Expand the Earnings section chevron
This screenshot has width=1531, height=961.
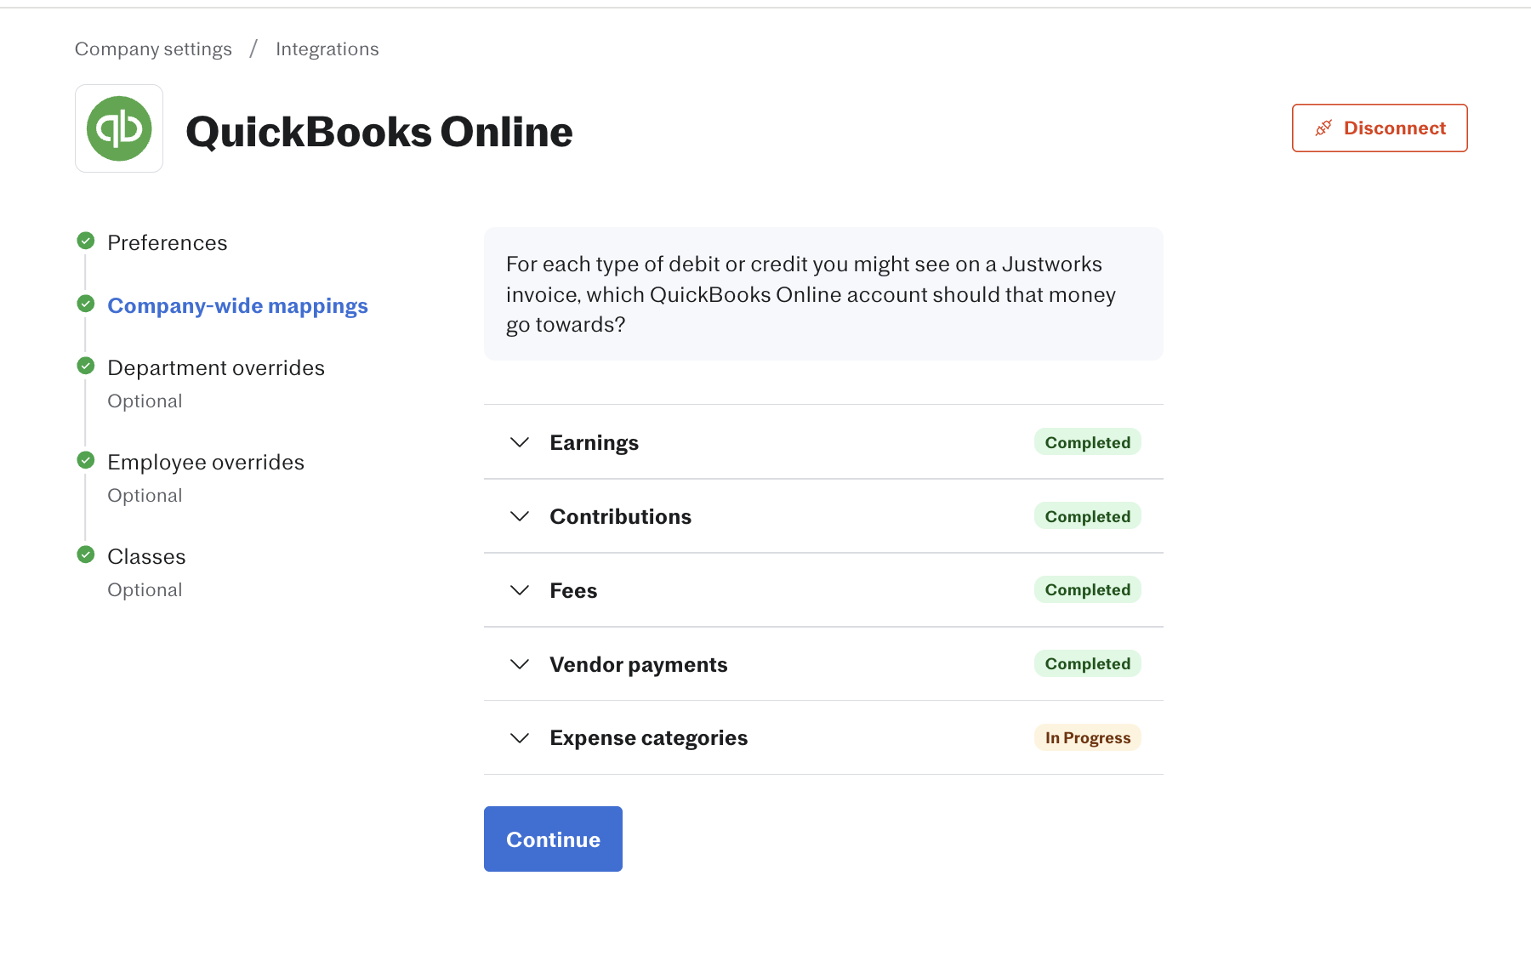pos(520,442)
